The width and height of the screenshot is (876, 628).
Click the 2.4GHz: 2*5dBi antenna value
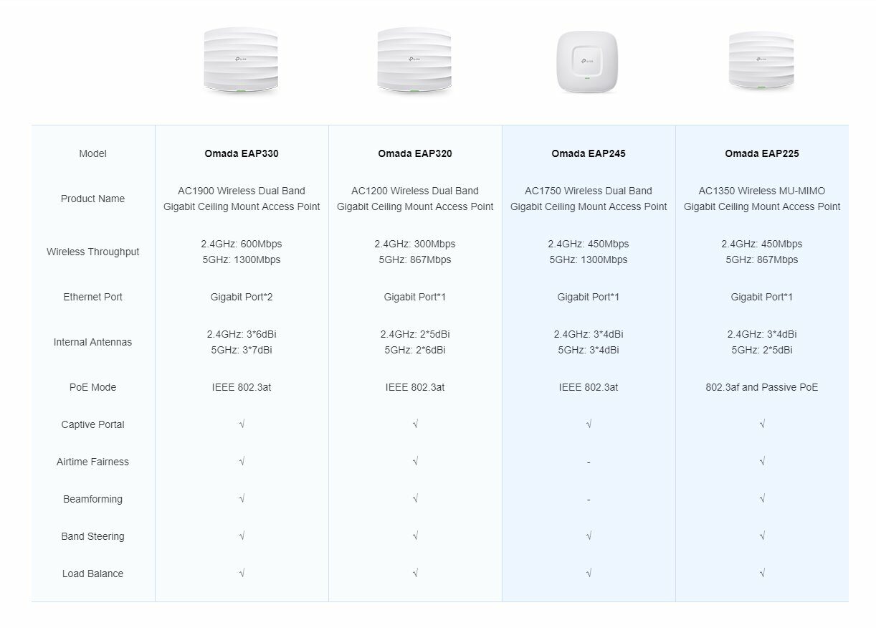click(415, 334)
